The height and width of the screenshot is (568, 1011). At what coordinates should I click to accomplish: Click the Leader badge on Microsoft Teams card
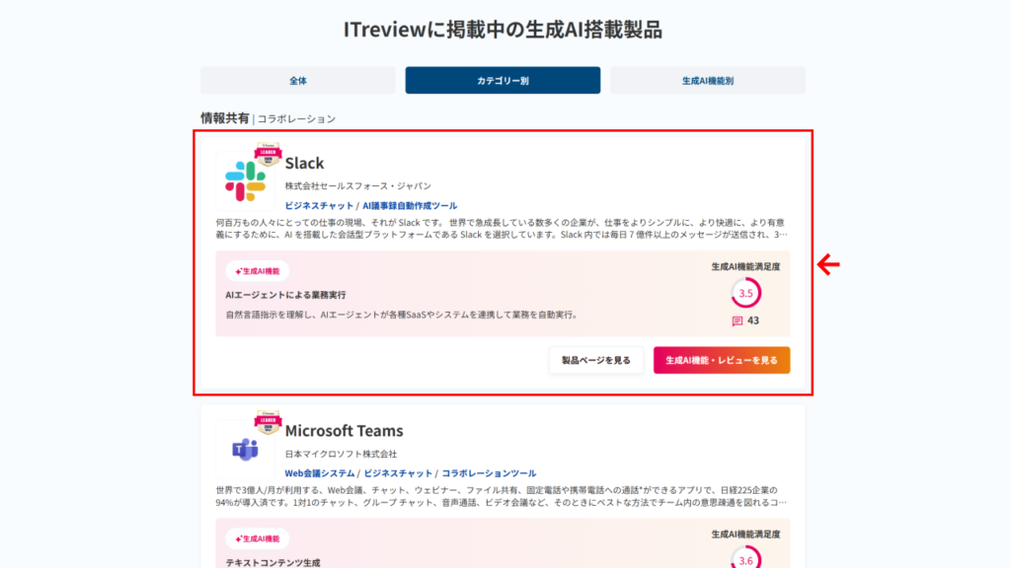click(269, 421)
